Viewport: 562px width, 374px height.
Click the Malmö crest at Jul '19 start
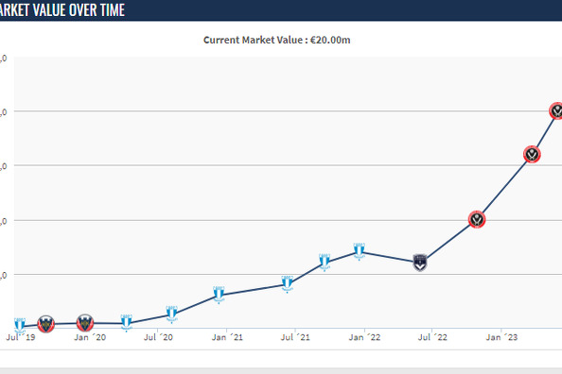click(20, 326)
